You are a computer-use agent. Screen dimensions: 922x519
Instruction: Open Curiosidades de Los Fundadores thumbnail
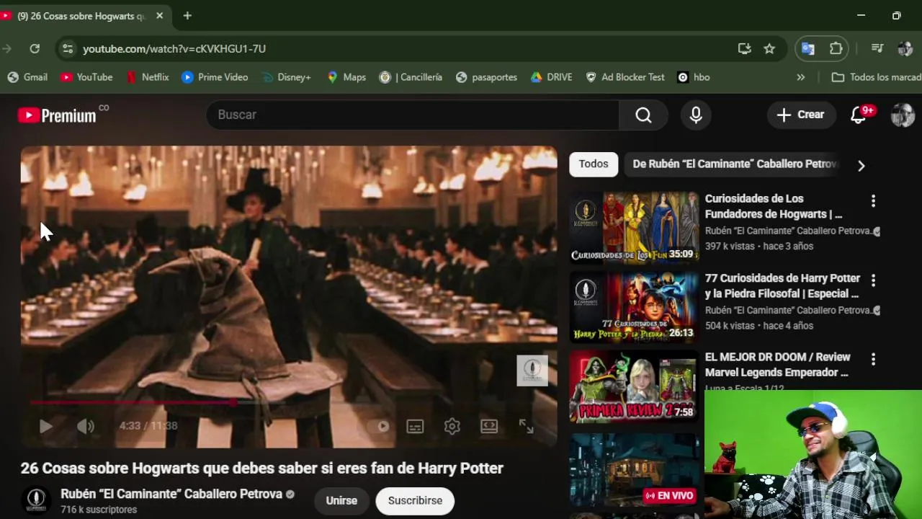634,227
